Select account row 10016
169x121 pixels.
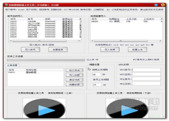pyautogui.click(x=45, y=33)
